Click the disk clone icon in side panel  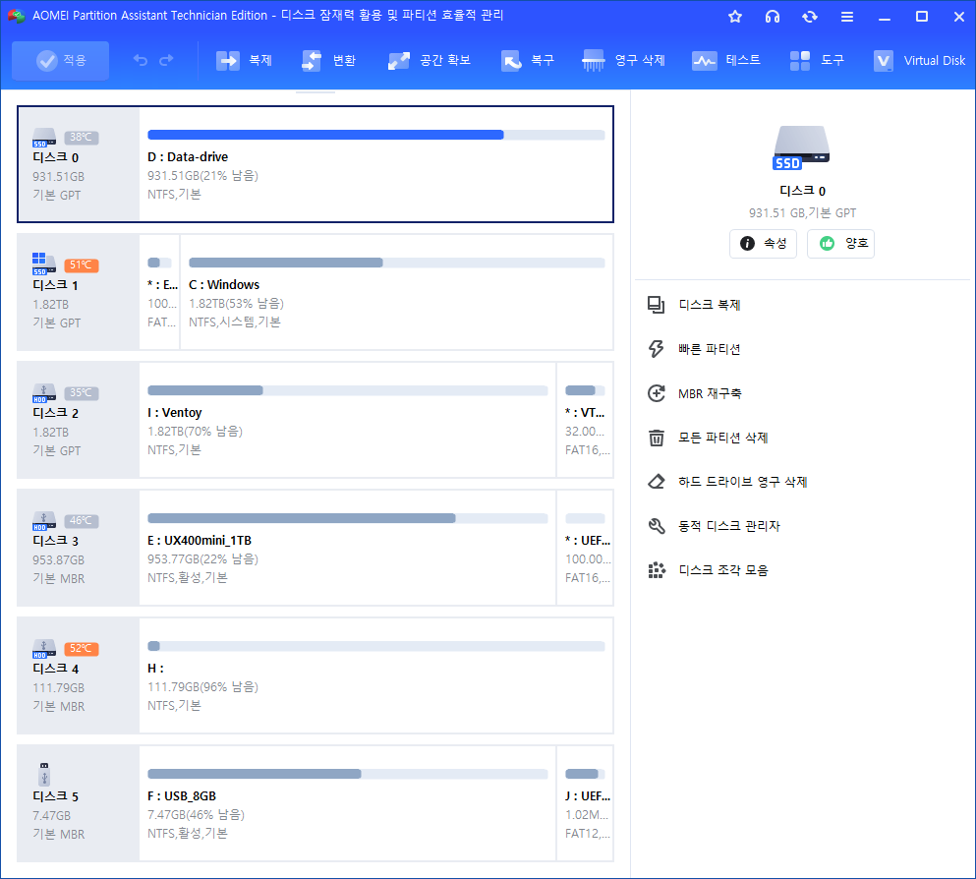tap(656, 305)
